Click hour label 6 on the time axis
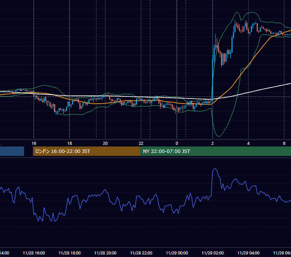The height and width of the screenshot is (257, 291). pyautogui.click(x=284, y=143)
